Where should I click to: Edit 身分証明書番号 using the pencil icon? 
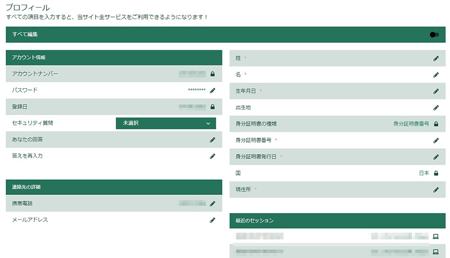(x=436, y=141)
